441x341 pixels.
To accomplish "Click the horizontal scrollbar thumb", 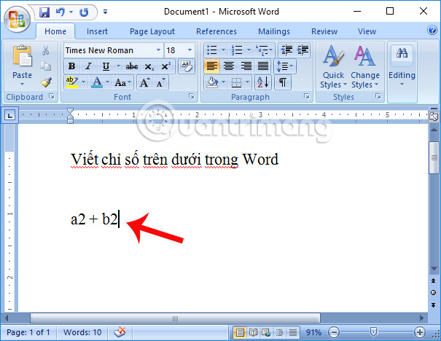I will coord(175,318).
